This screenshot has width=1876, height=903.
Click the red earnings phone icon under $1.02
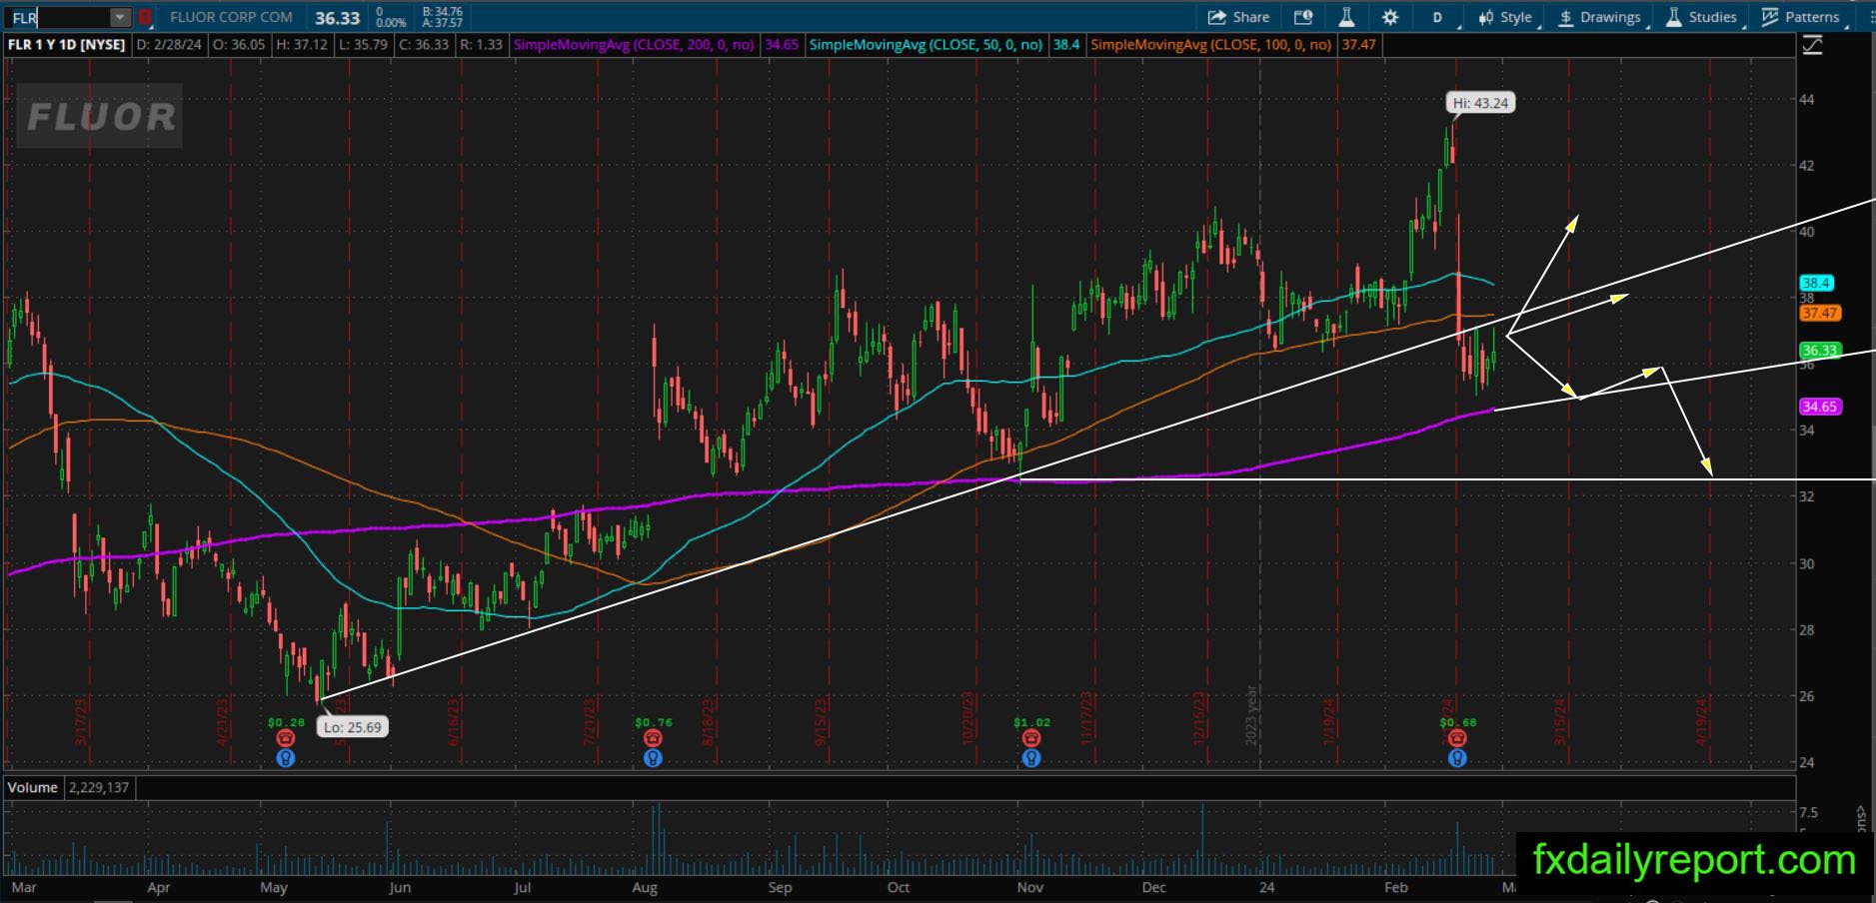[1031, 738]
